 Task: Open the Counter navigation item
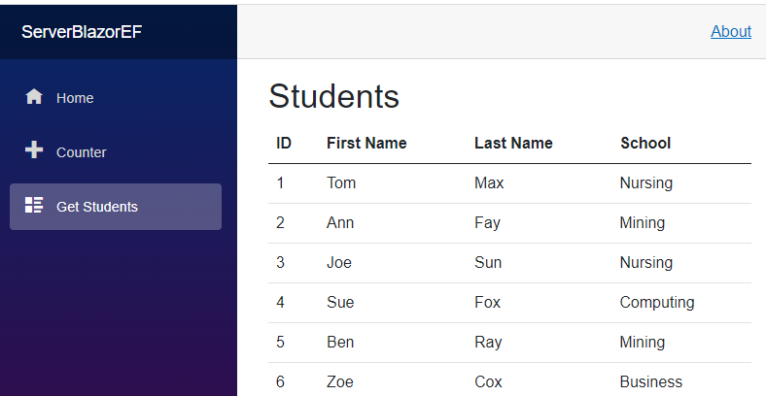pyautogui.click(x=116, y=152)
